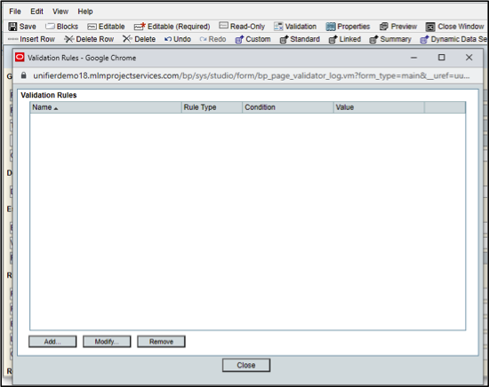The height and width of the screenshot is (387, 489).
Task: Click the popup address bar URL
Action: [x=252, y=75]
